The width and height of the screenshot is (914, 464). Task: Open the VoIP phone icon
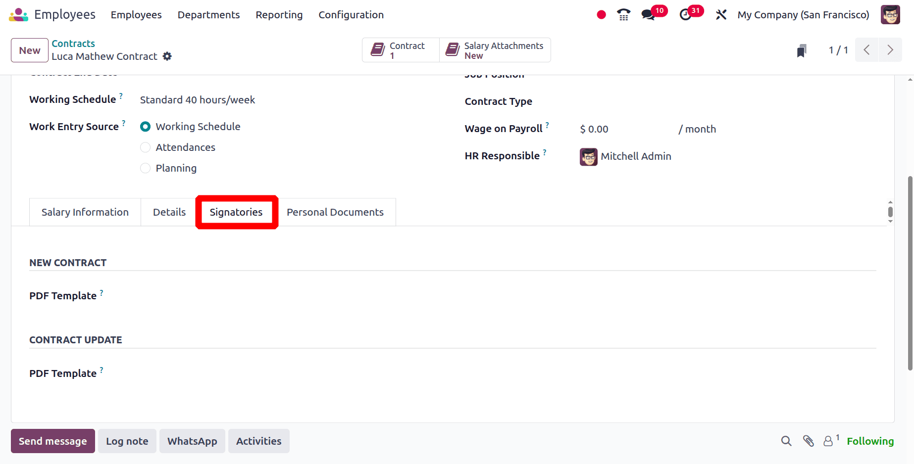click(624, 15)
